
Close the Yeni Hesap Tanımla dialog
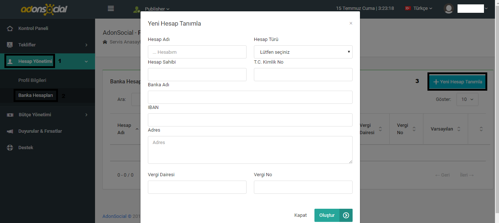coord(351,23)
